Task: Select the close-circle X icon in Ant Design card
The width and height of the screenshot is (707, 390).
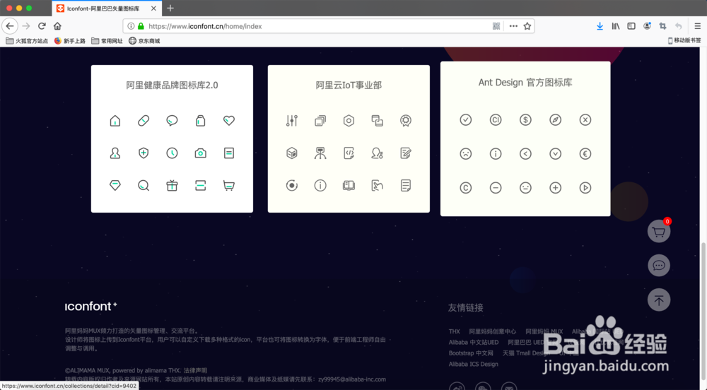Action: [585, 120]
